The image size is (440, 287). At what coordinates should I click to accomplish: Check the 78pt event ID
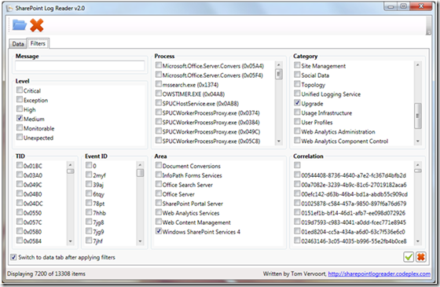coord(89,203)
